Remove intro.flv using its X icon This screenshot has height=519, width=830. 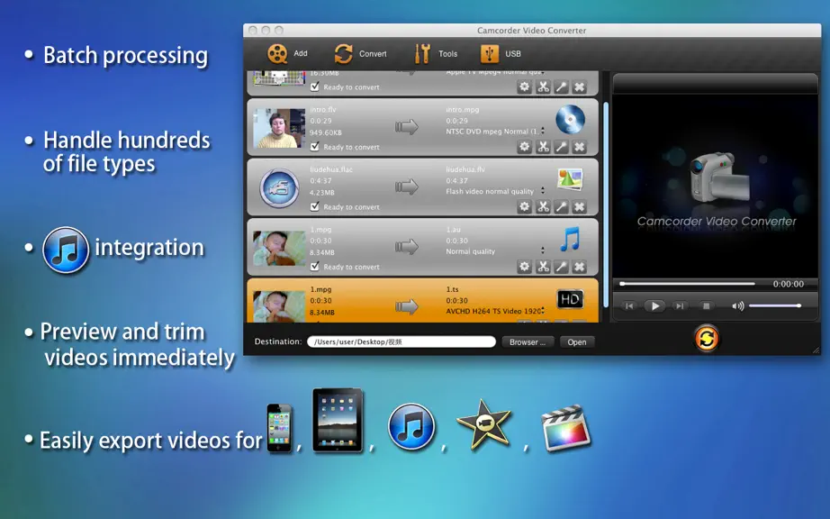[x=580, y=147]
